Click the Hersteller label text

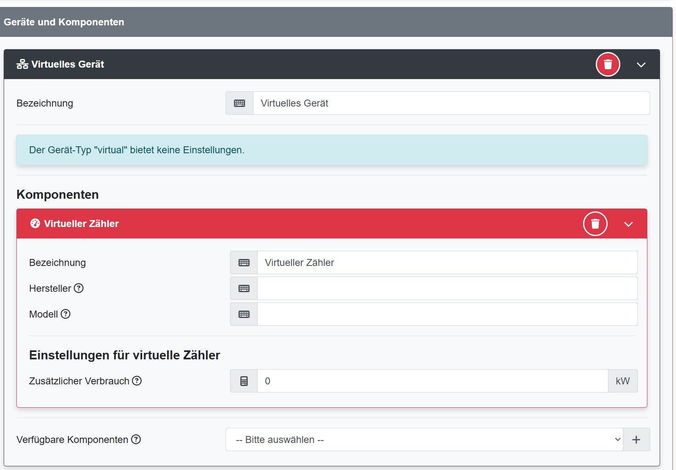tap(50, 288)
